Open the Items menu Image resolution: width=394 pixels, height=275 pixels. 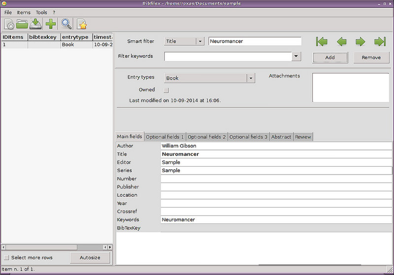pyautogui.click(x=24, y=12)
